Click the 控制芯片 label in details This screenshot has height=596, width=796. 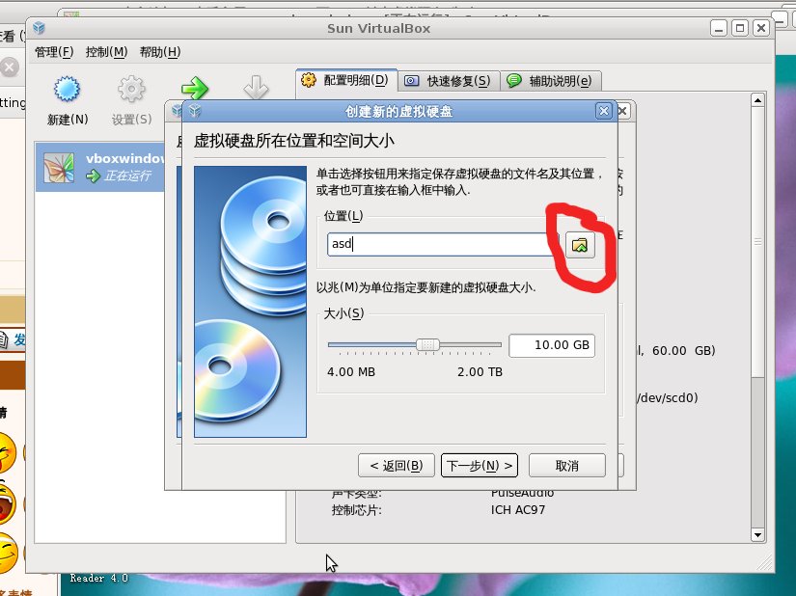click(x=357, y=510)
